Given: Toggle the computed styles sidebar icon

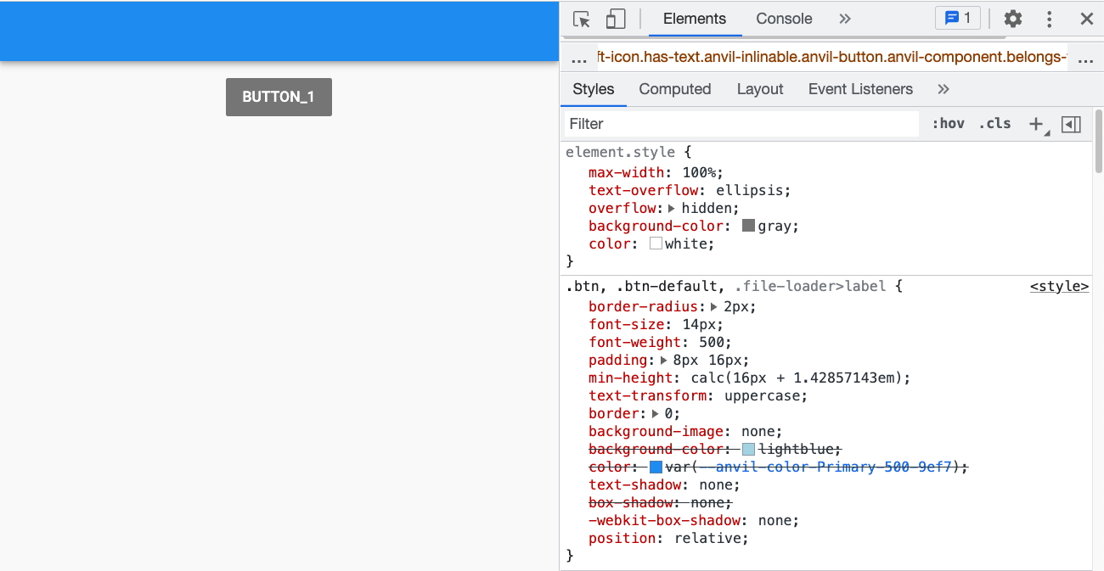Looking at the screenshot, I should [1072, 124].
